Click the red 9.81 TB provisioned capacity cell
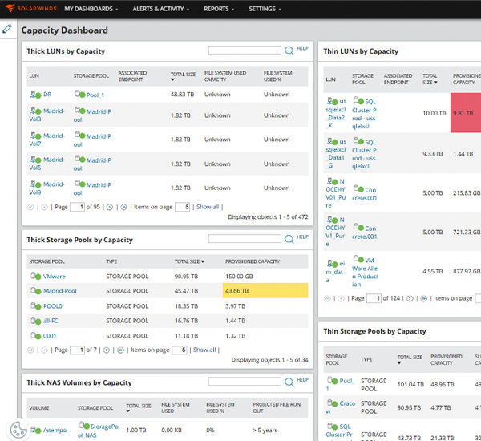Viewport: 481px width, 441px height. pyautogui.click(x=466, y=113)
